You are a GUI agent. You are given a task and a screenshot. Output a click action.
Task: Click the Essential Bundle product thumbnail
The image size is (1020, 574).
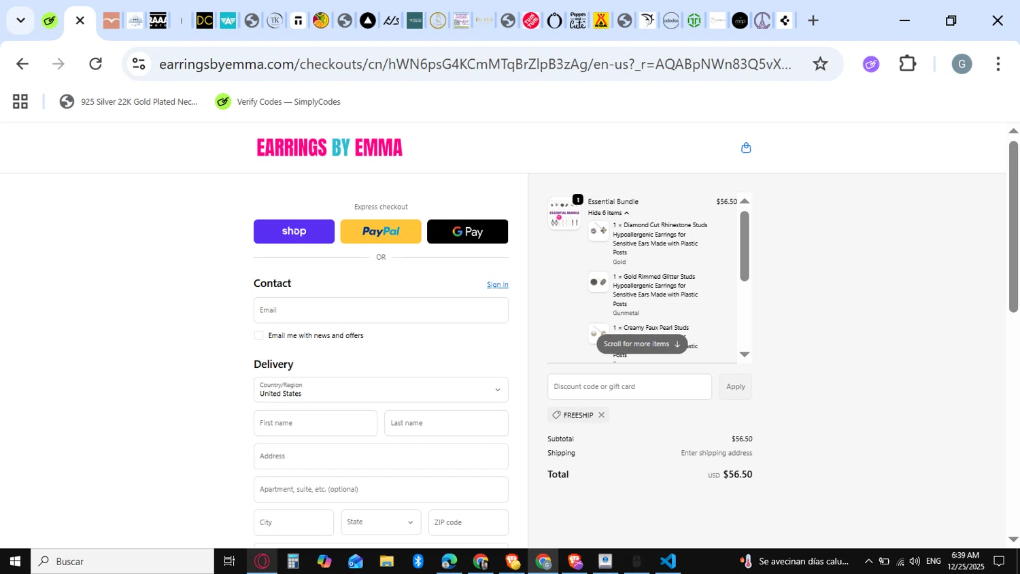point(564,214)
